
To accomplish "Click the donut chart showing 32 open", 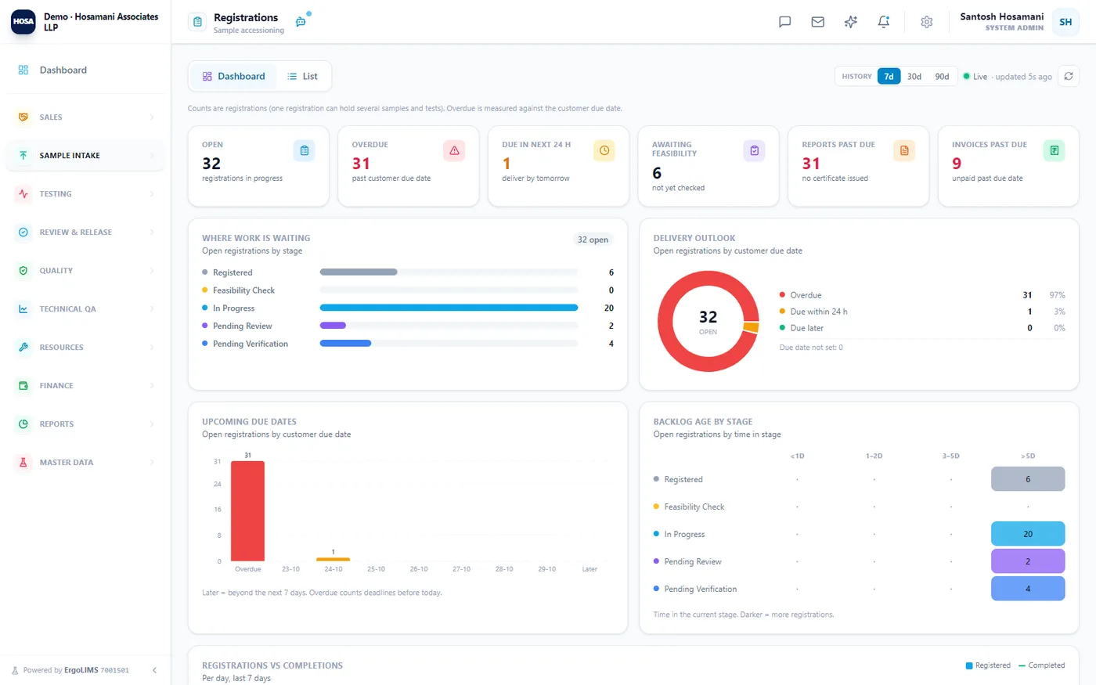I will 708,322.
